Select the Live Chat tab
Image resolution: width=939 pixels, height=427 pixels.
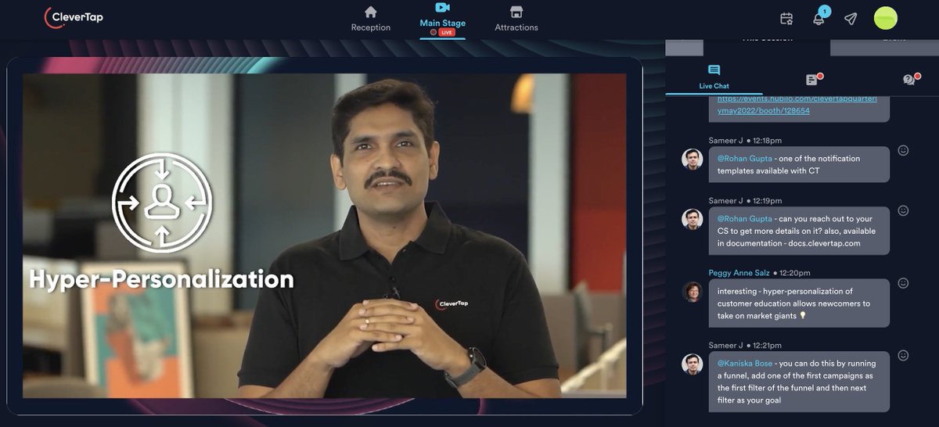pos(714,77)
